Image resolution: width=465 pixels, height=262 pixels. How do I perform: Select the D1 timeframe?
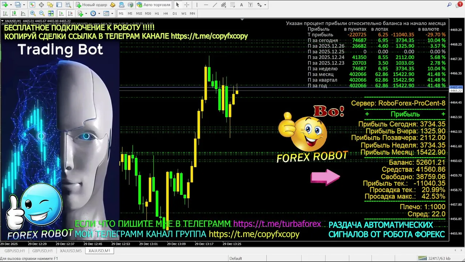coord(175,13)
